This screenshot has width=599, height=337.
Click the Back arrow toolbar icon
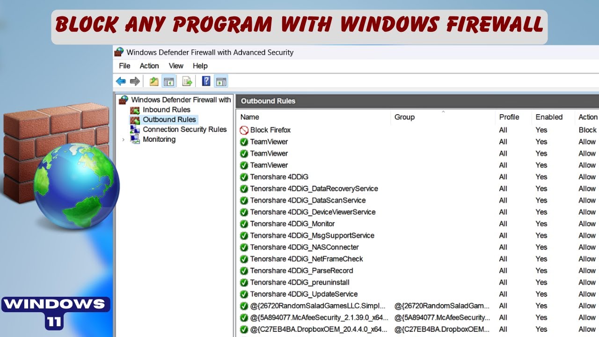(121, 81)
